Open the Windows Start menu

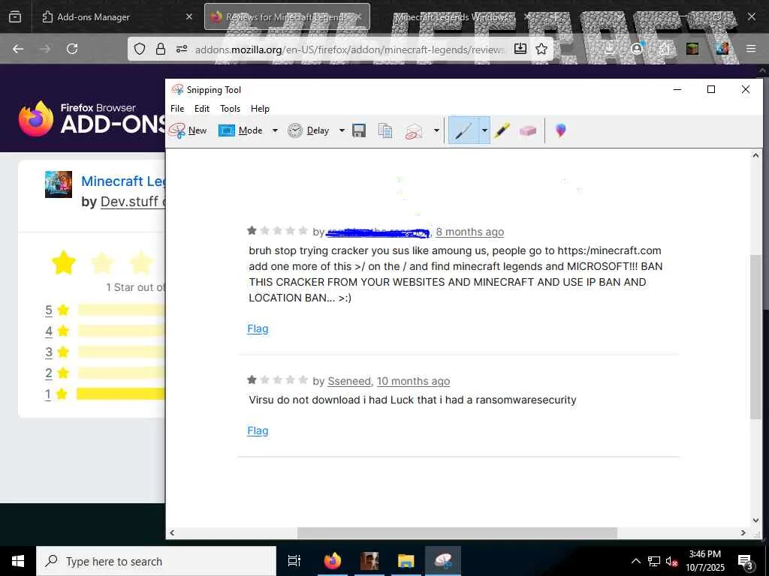point(18,561)
